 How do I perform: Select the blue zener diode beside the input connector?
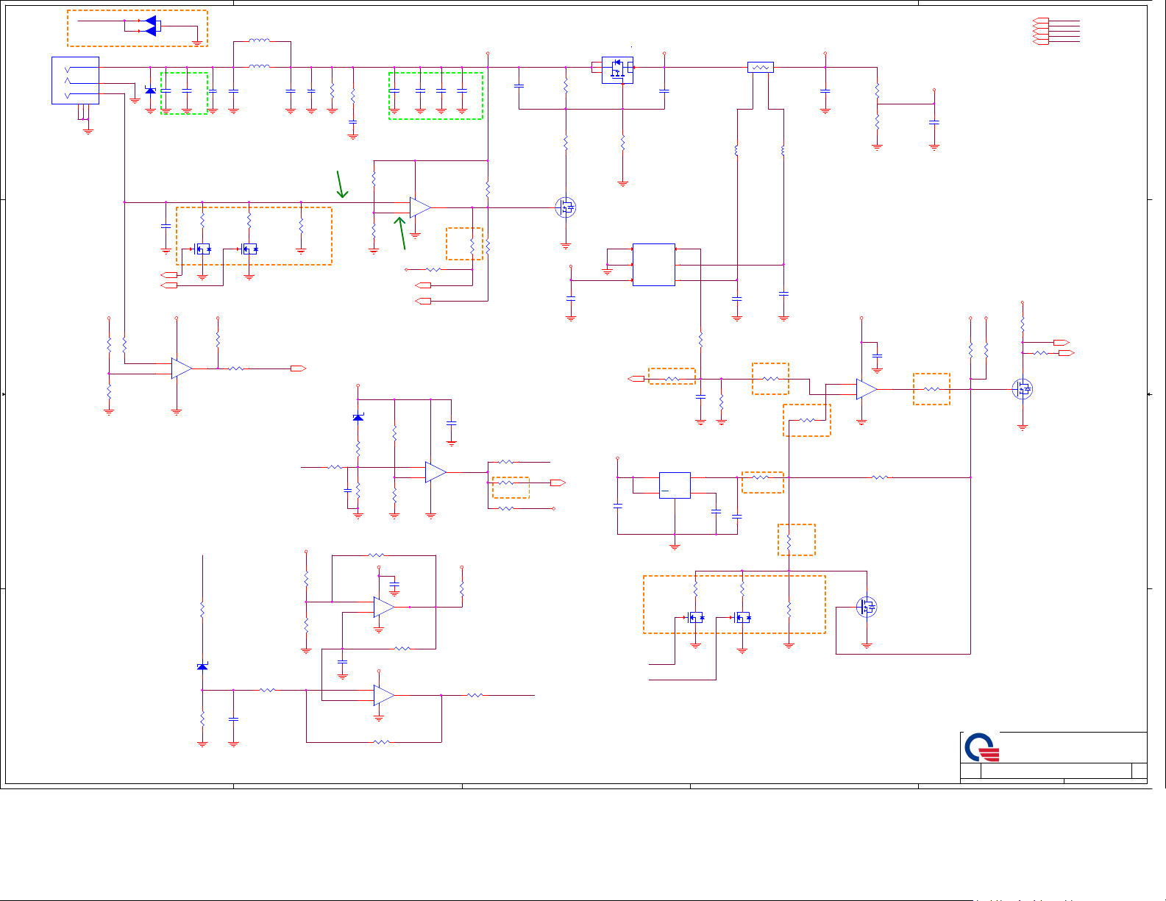point(150,90)
